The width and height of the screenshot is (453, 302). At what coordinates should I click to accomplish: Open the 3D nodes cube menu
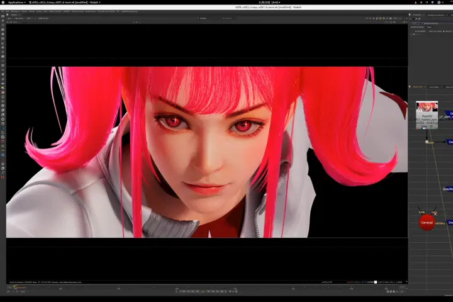click(x=3, y=57)
